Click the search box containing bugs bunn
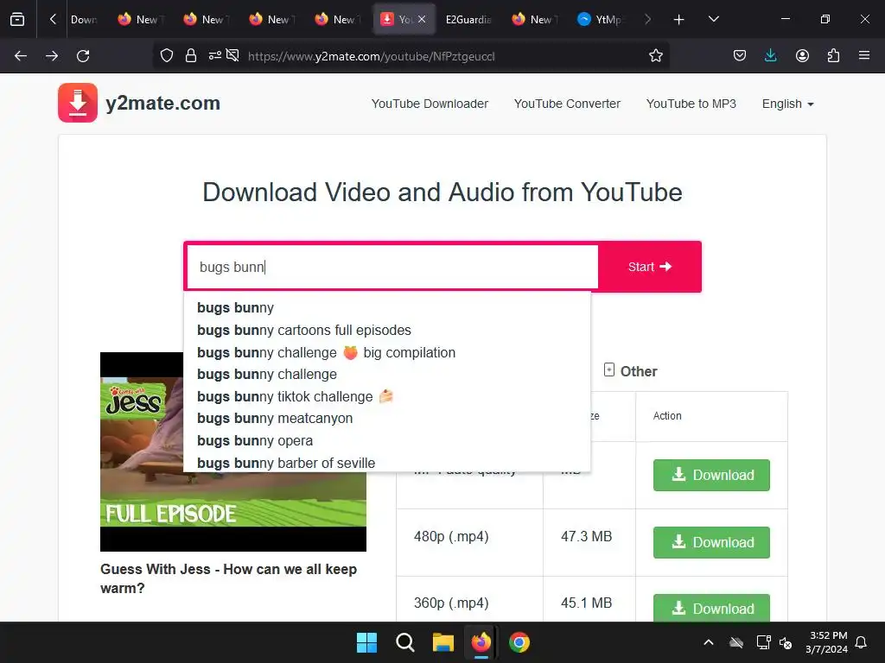Viewport: 885px width, 663px height. (x=392, y=267)
